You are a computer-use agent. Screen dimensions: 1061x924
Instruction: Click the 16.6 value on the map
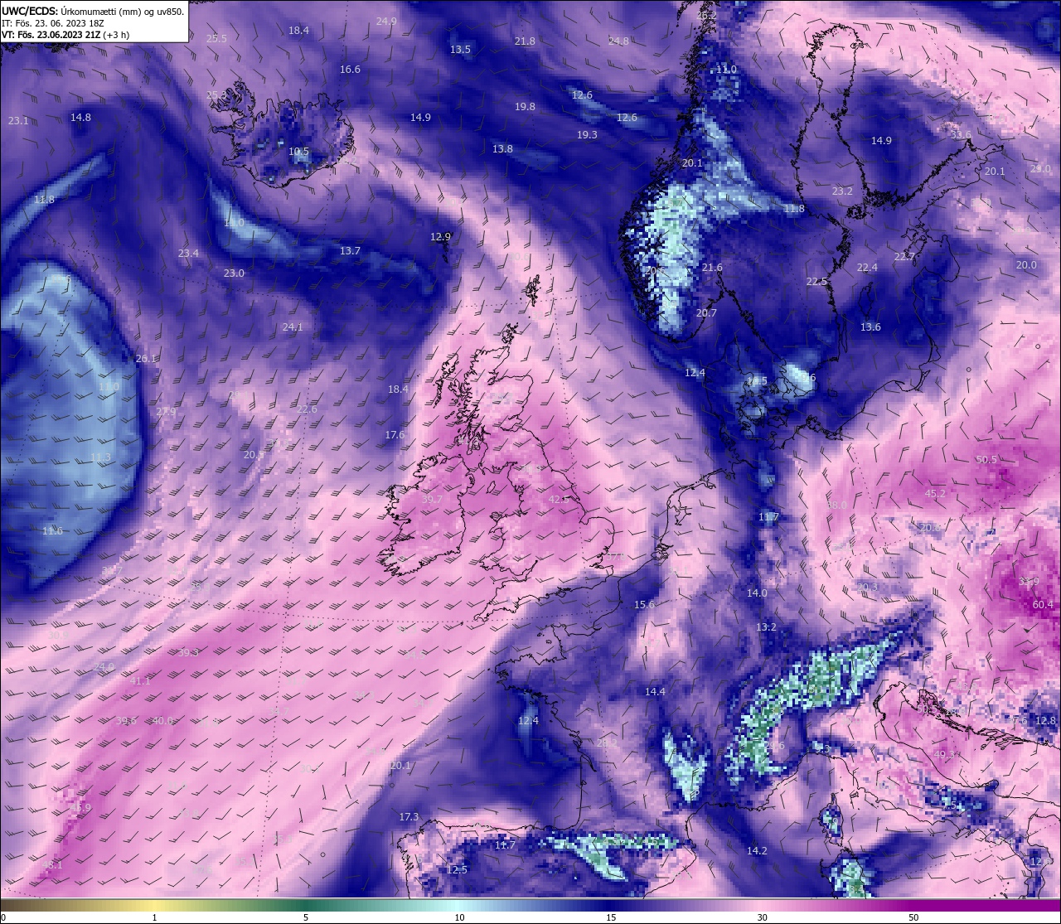351,70
